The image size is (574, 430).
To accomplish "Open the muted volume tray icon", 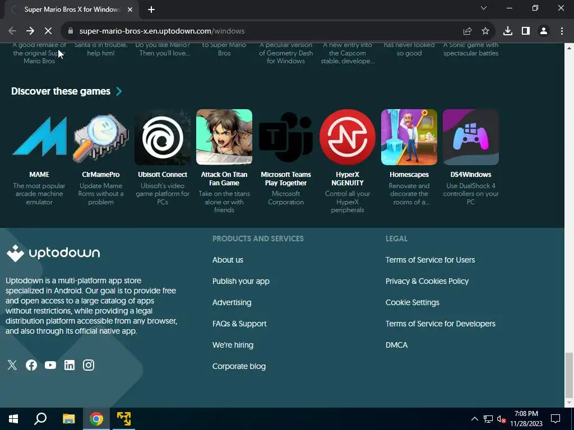I will [501, 419].
